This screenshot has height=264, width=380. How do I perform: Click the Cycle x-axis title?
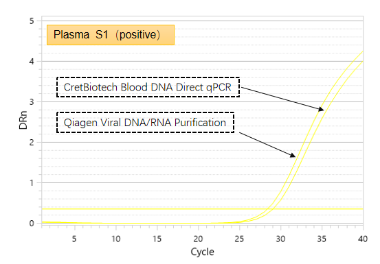coord(202,252)
